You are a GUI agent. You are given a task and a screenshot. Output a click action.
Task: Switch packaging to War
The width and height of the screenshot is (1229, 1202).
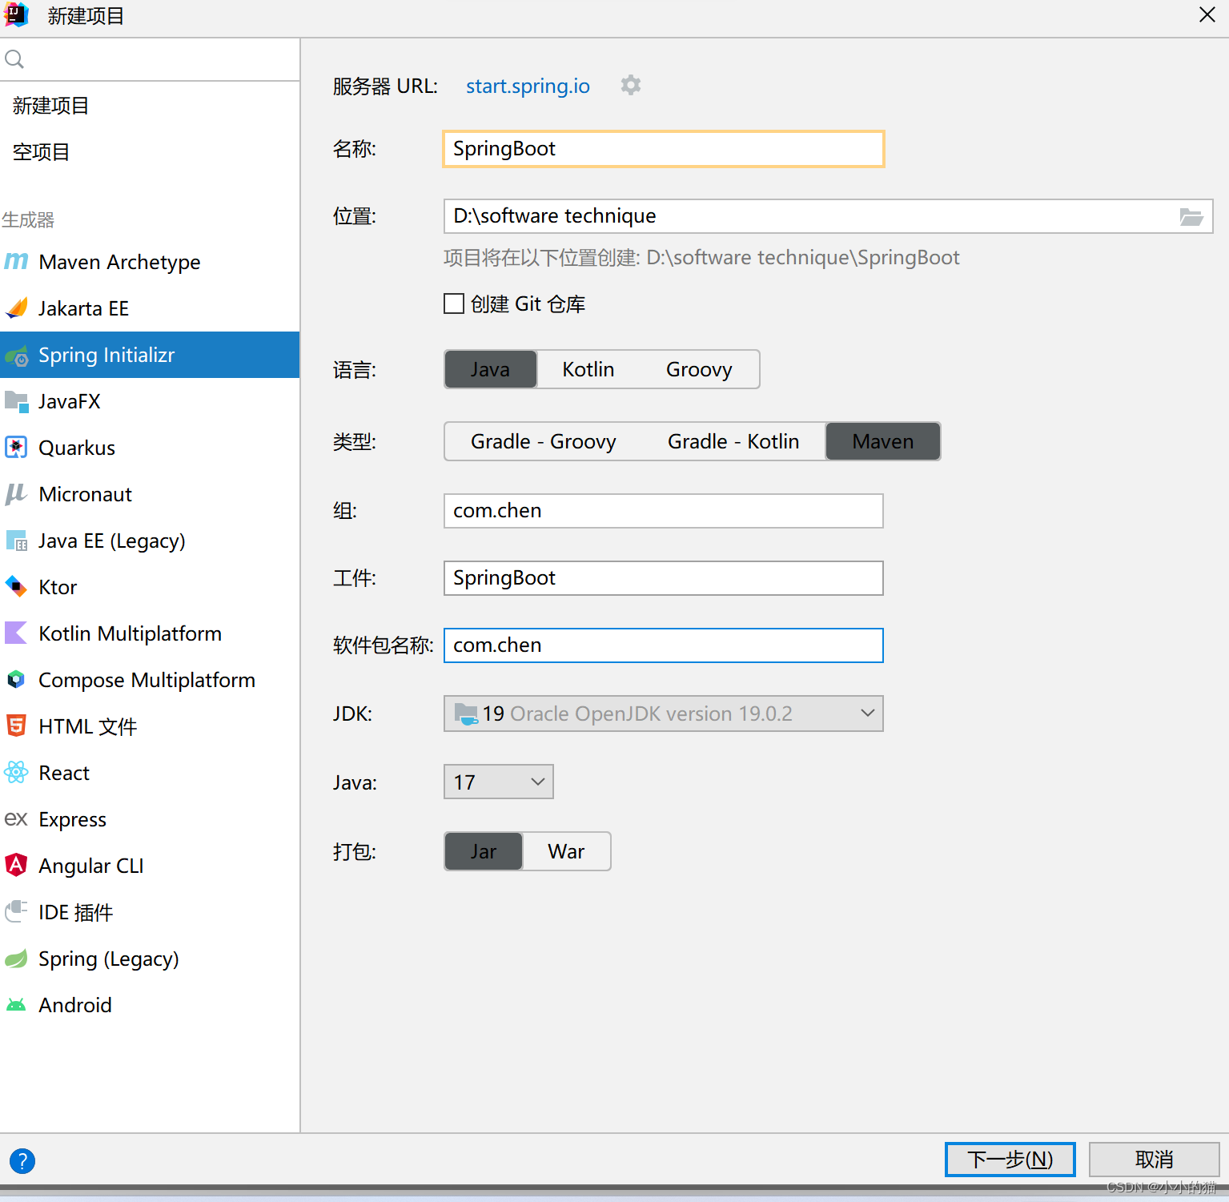(566, 851)
